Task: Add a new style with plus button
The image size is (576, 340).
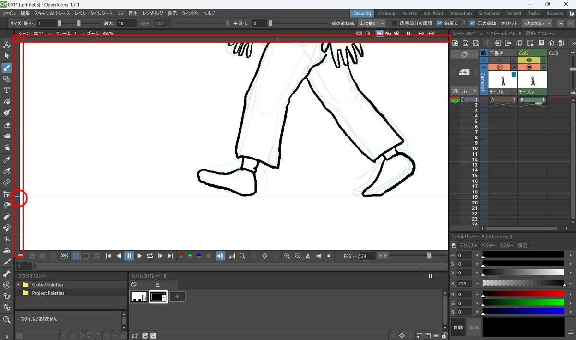Action: (x=177, y=296)
